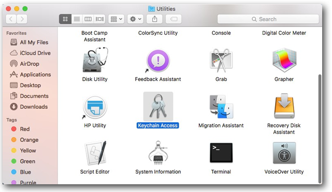Select the System Information icon
Image resolution: width=332 pixels, height=192 pixels.
(x=158, y=153)
